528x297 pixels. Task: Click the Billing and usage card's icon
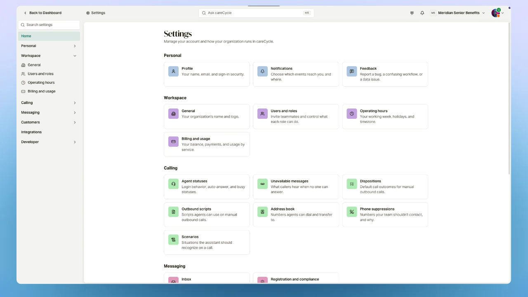[173, 141]
